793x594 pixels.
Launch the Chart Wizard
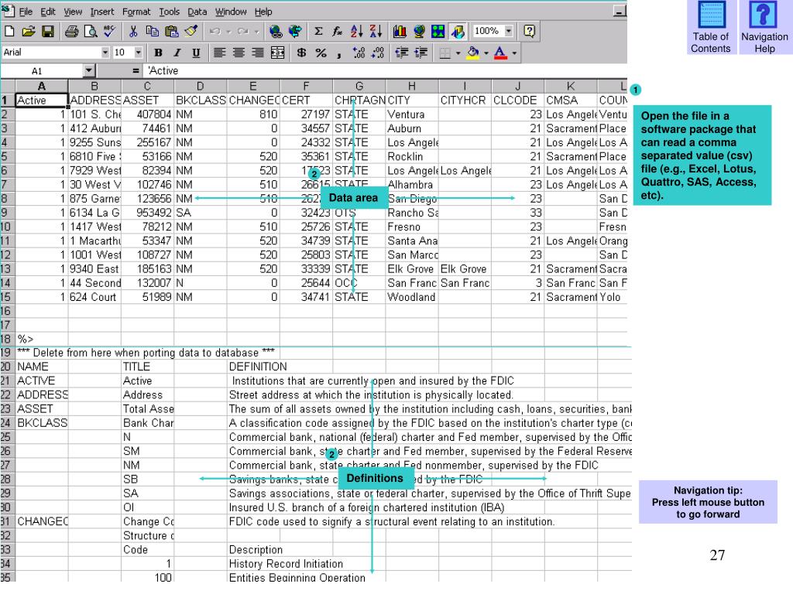tap(400, 31)
